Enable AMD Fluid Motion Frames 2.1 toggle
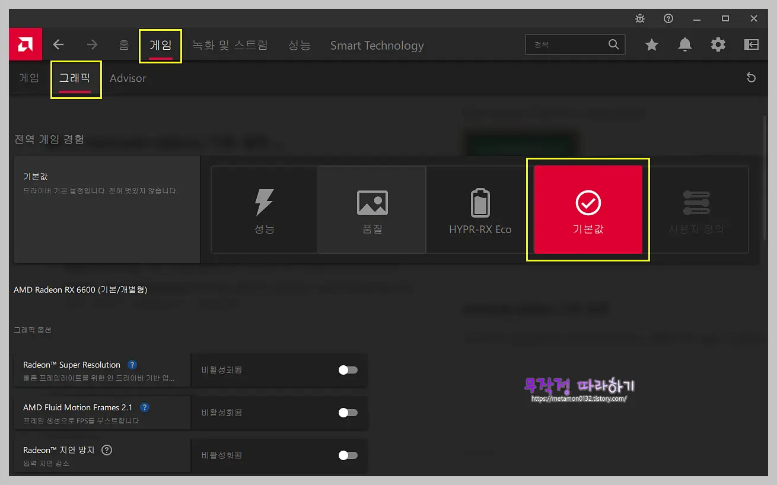The height and width of the screenshot is (485, 777). (x=348, y=413)
